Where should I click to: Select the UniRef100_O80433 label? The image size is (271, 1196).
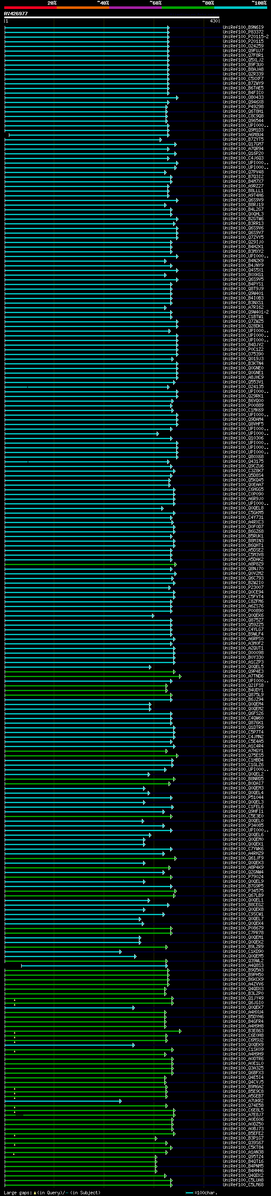pos(243,98)
